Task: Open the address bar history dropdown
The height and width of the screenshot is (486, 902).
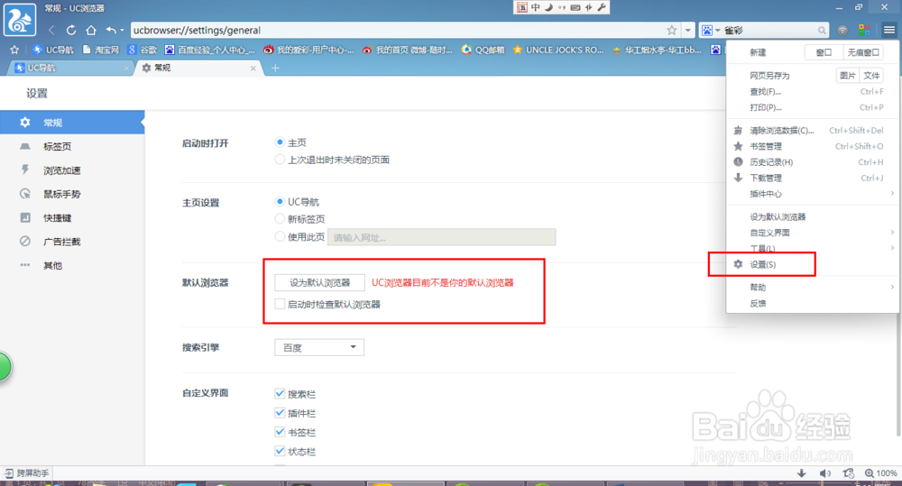Action: [x=688, y=30]
